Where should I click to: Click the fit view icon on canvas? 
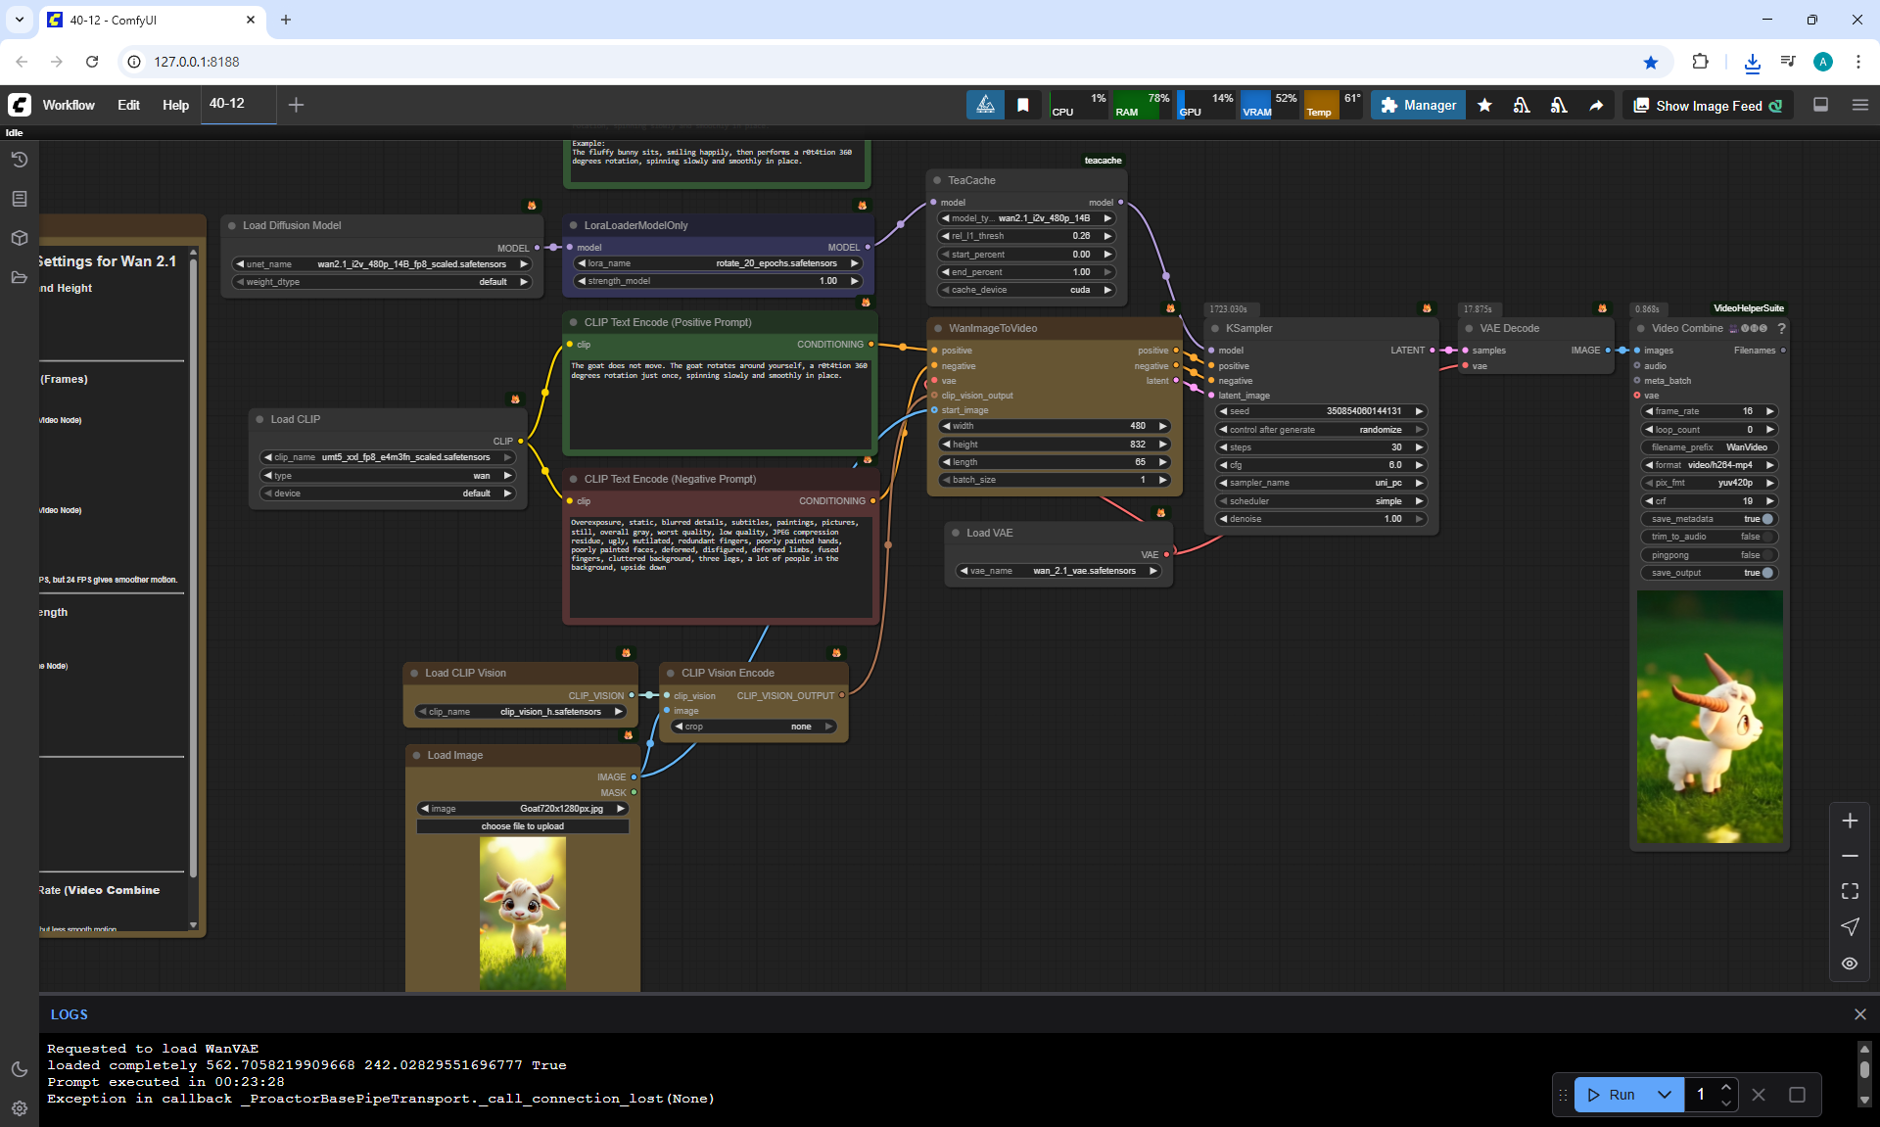1850,891
